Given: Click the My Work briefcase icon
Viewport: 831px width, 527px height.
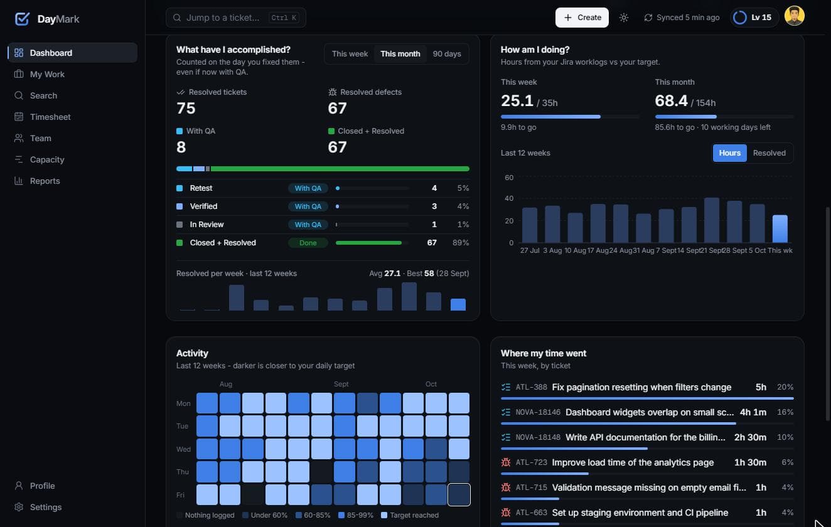Looking at the screenshot, I should [x=19, y=74].
